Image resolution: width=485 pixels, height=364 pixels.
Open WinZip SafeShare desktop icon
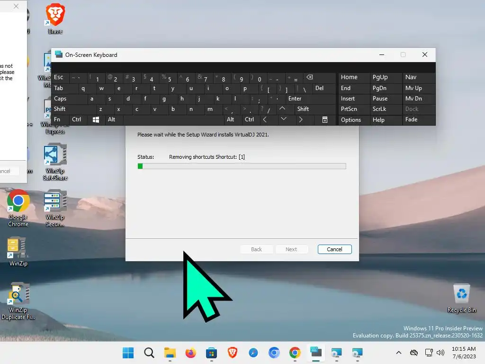click(55, 162)
